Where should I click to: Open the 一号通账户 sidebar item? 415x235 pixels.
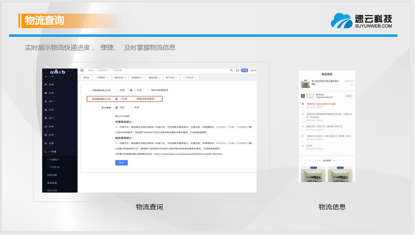pos(54,160)
